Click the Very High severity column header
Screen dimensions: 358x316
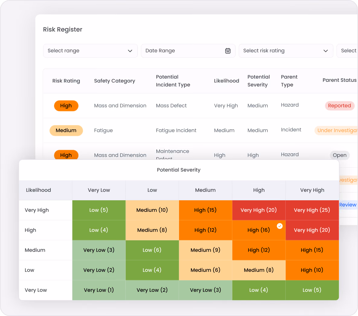(312, 190)
